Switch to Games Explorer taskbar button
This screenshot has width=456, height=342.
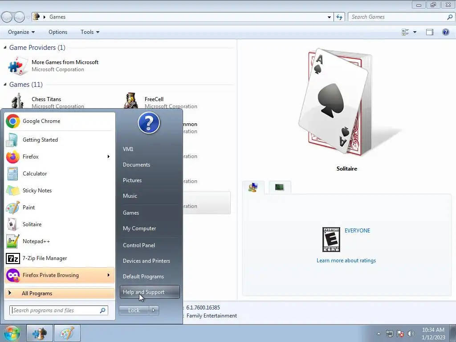pos(40,333)
